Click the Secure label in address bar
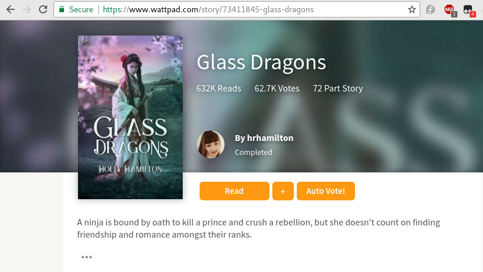The height and width of the screenshot is (272, 483). point(81,9)
